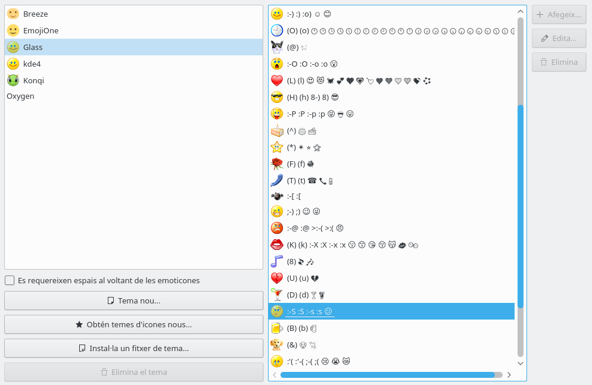592x385 pixels.
Task: Select the Breeze emoticon theme
Action: [x=36, y=14]
